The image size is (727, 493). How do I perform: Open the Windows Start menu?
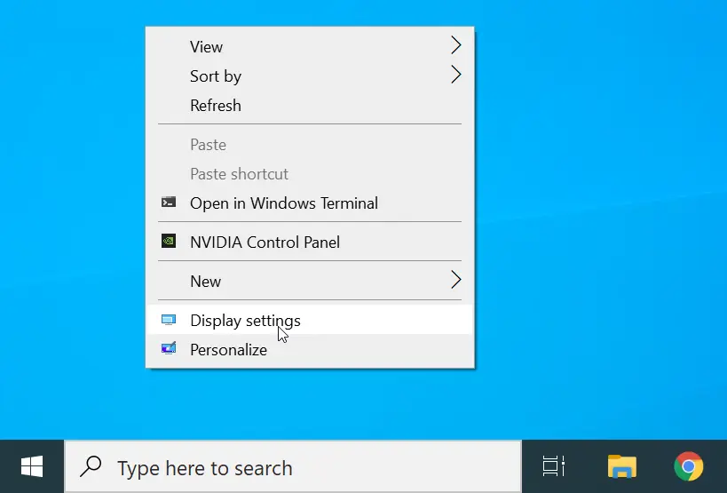32,466
